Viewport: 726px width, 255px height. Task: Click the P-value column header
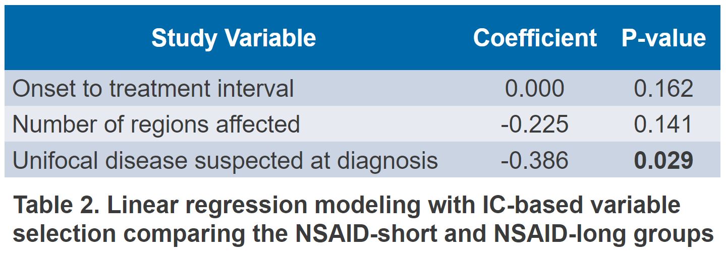pyautogui.click(x=663, y=38)
